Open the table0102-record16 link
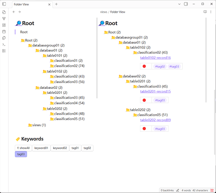The image size is (216, 193). pos(156,58)
